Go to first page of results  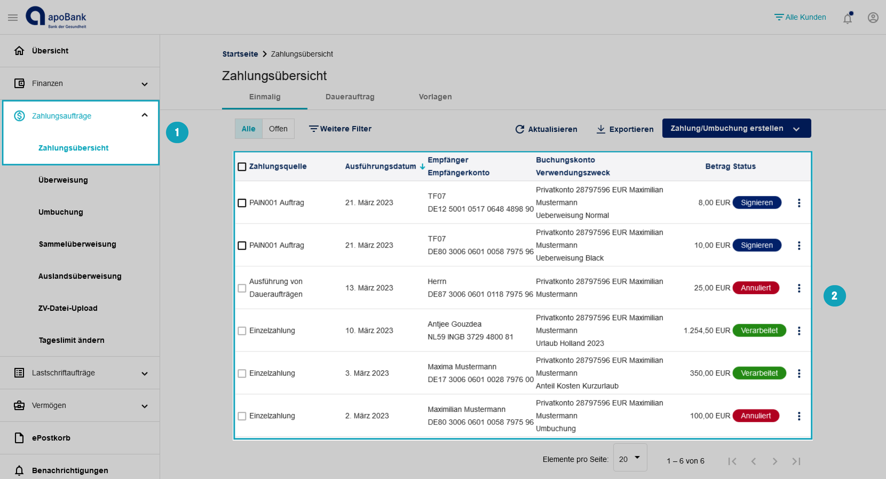coord(732,461)
